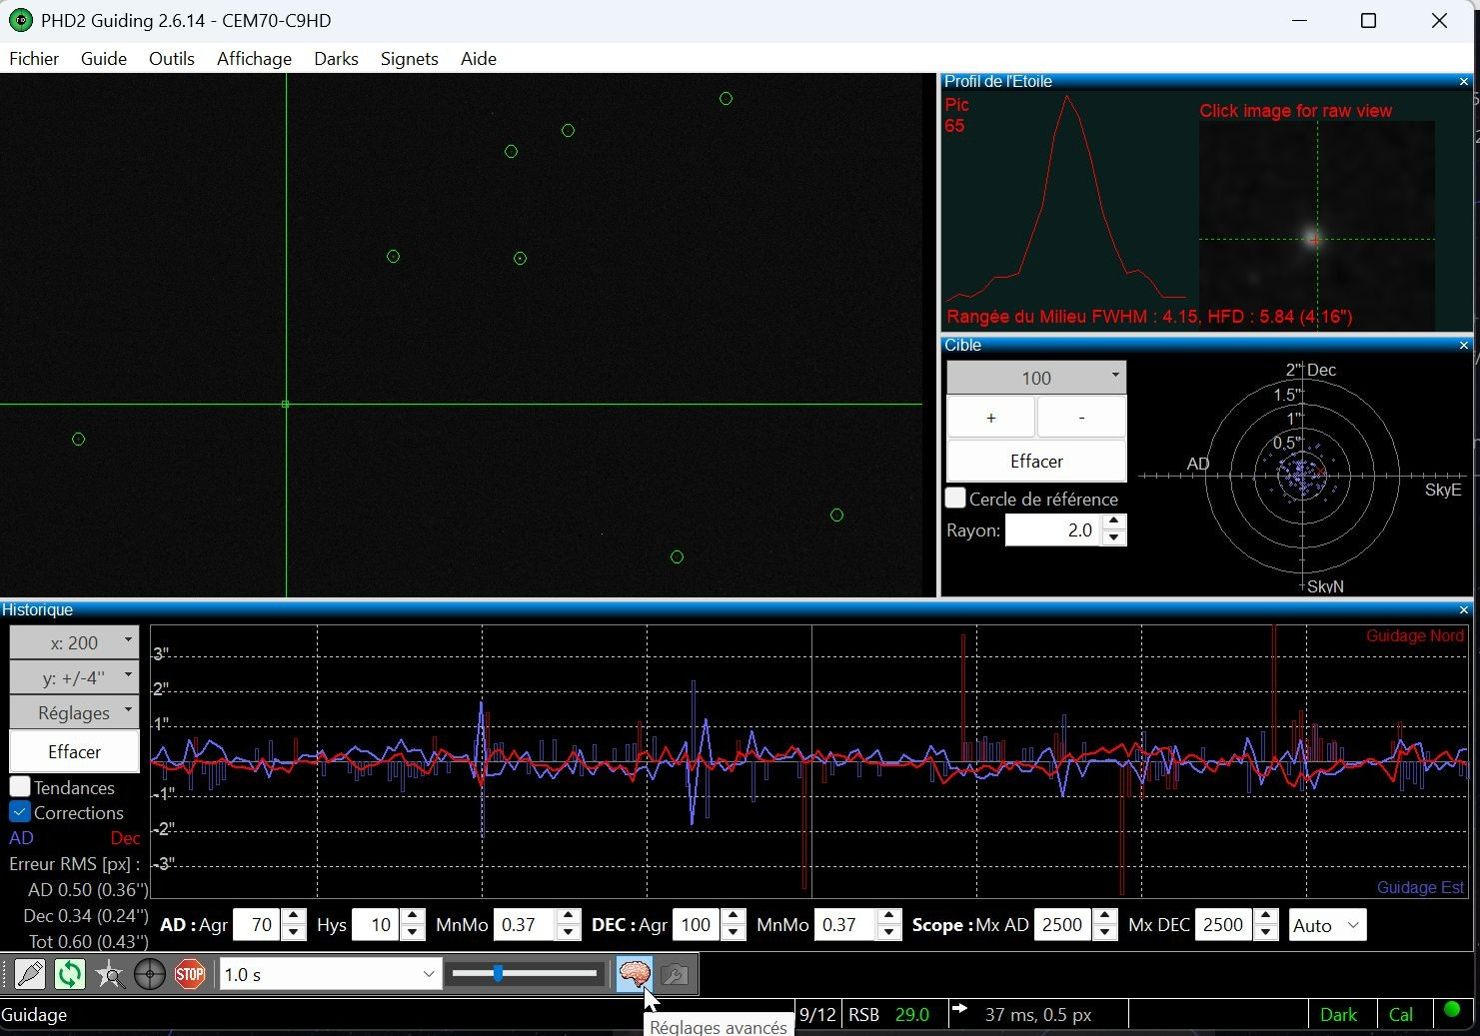1480x1036 pixels.
Task: Open the Darks menu
Action: point(336,59)
